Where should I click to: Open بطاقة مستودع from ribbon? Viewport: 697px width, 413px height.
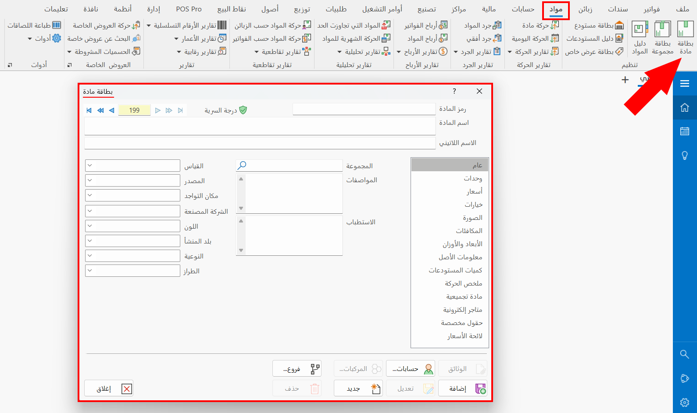pyautogui.click(x=599, y=25)
